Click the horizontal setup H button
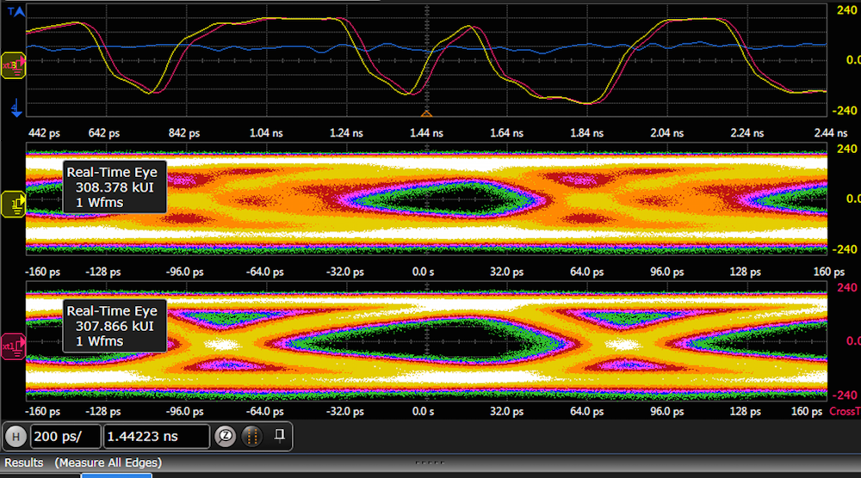 (15, 436)
